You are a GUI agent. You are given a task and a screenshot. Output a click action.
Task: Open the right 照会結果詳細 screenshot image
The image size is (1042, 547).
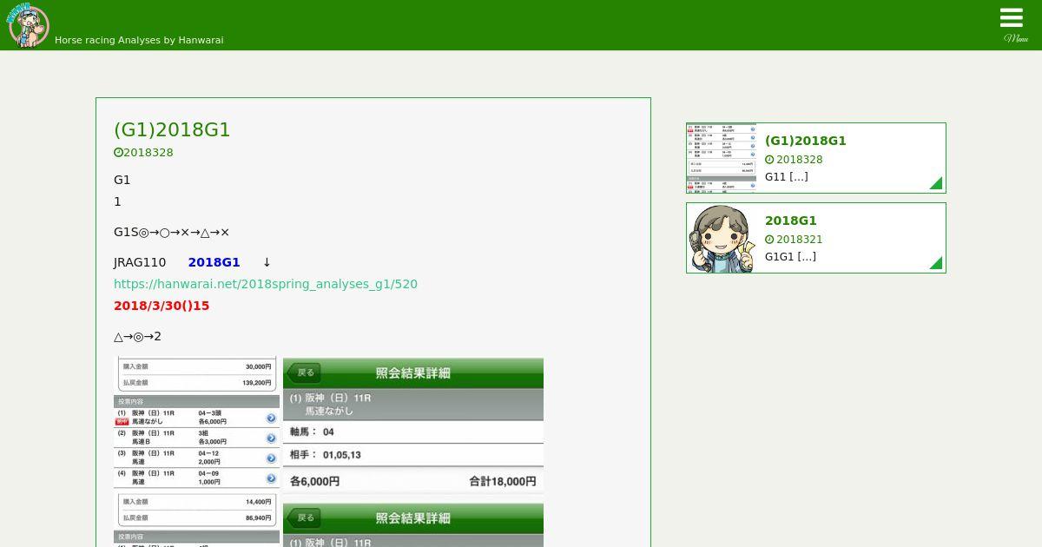[413, 451]
